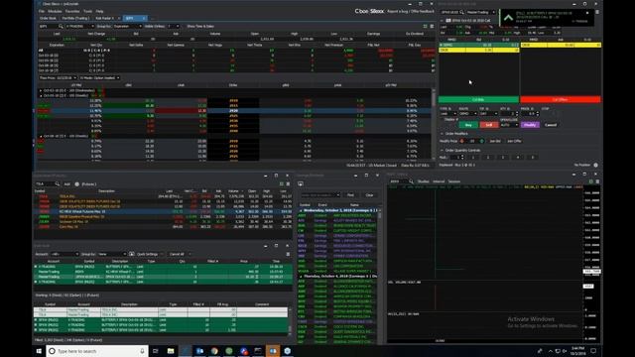Tick checkbox of first SPXW butterfly fill row
Image resolution: width=635 pixels, height=357 pixels.
point(36,320)
